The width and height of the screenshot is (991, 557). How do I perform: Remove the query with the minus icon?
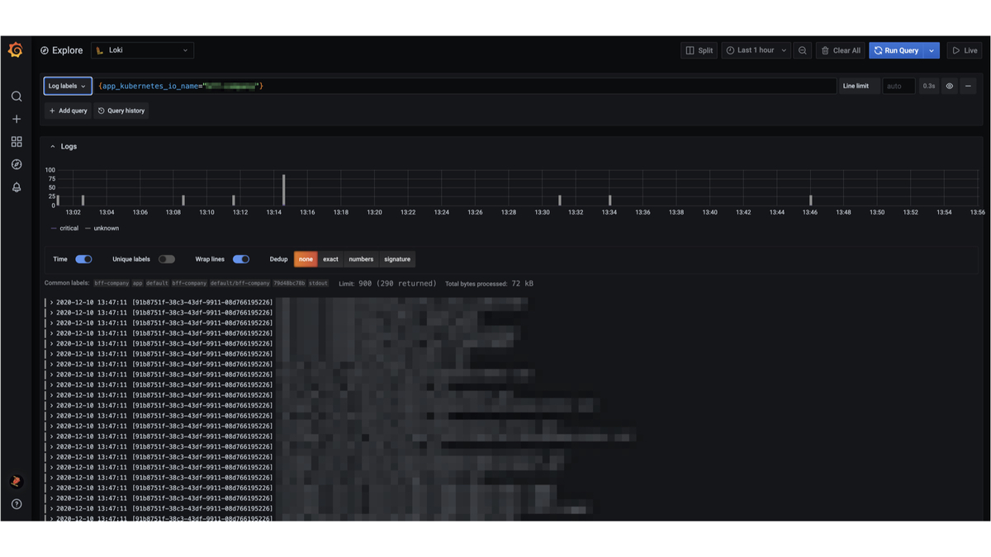969,86
